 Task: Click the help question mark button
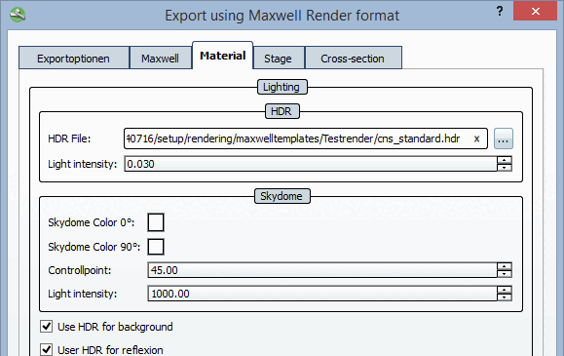click(x=500, y=11)
